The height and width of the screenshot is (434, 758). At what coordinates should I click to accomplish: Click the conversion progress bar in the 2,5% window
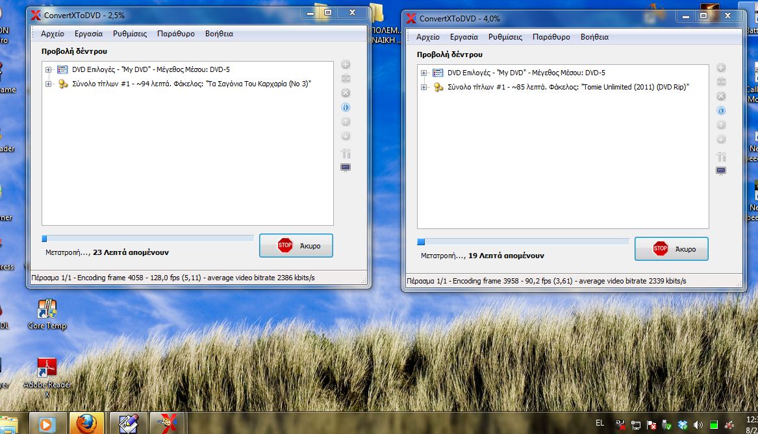(x=148, y=239)
